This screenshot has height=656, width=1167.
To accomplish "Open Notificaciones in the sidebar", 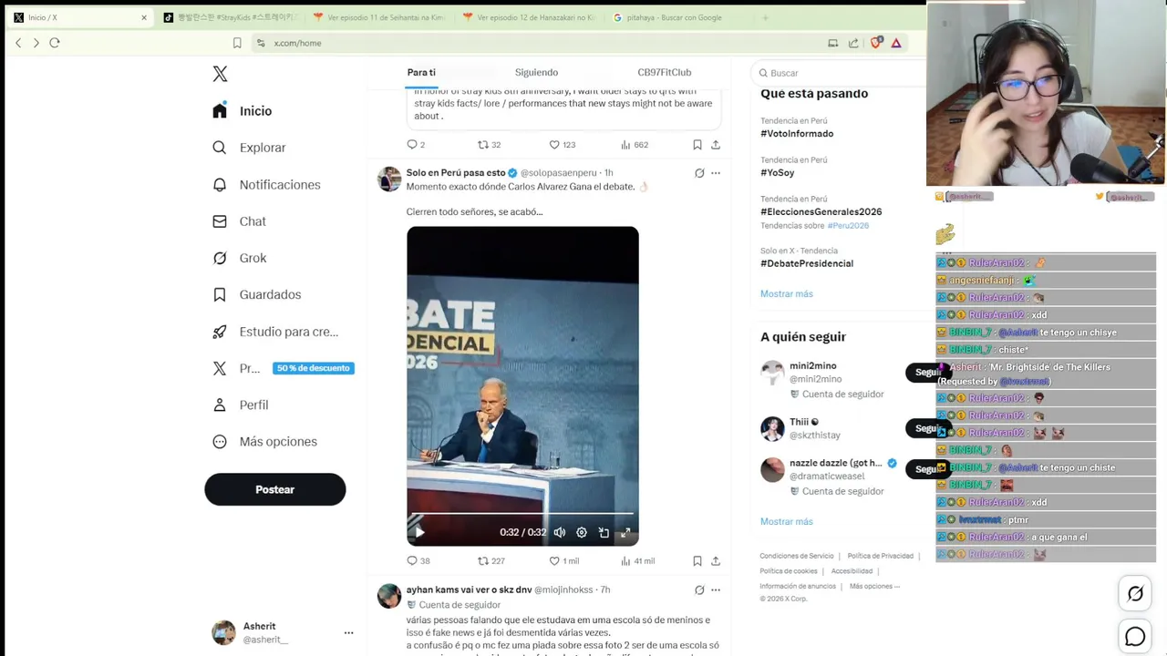I will (265, 185).
